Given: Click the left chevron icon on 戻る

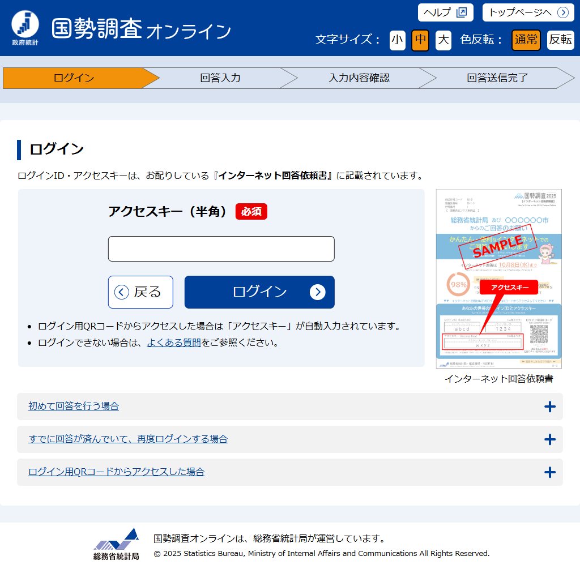Looking at the screenshot, I should pos(122,292).
